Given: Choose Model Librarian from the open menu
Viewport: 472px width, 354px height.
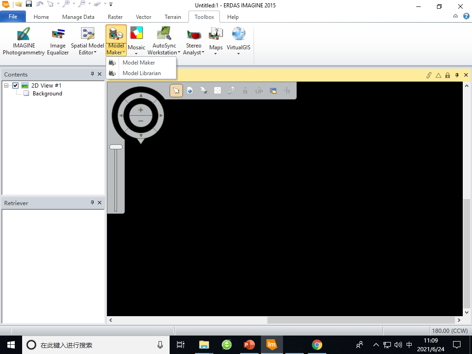Looking at the screenshot, I should [x=142, y=73].
